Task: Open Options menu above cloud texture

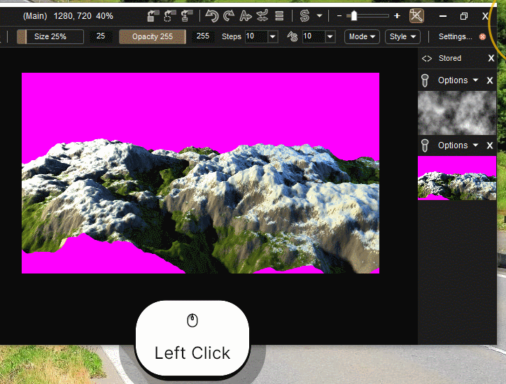Action: pyautogui.click(x=458, y=80)
